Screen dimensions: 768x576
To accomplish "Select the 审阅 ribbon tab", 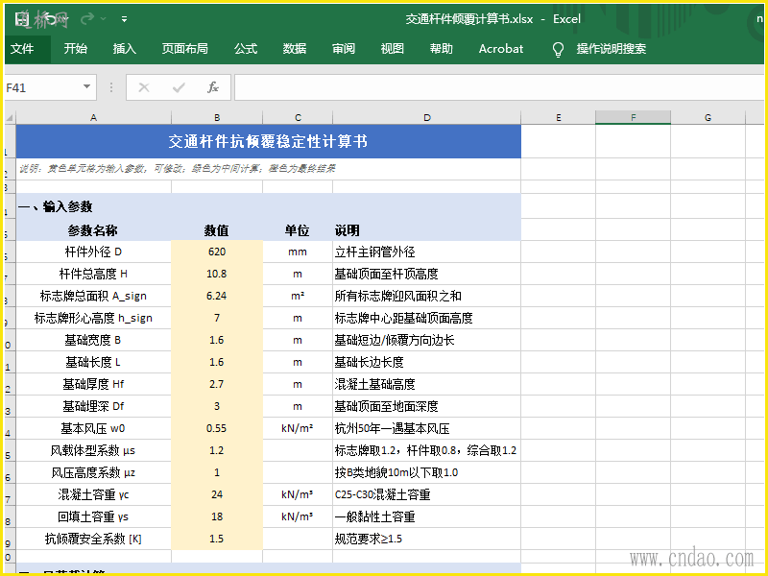I will [344, 49].
